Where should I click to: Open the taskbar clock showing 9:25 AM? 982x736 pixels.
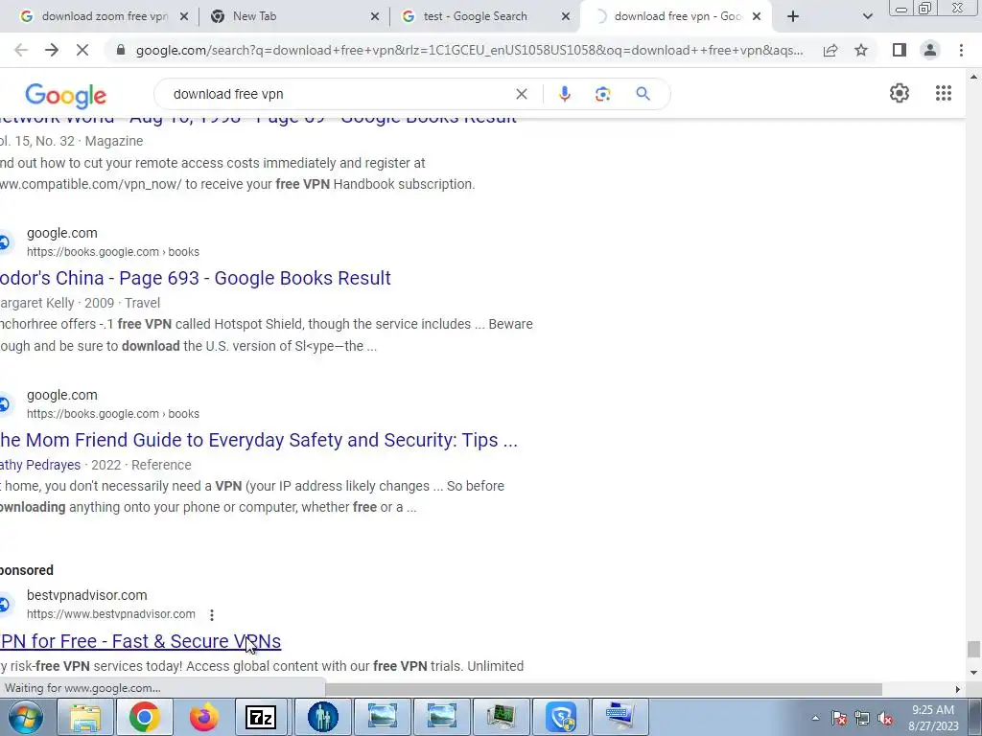pos(932,718)
